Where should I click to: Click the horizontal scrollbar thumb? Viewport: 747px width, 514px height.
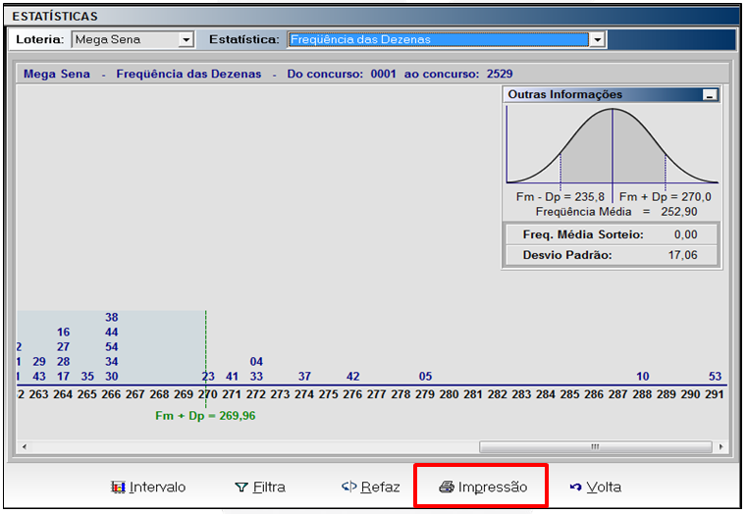[x=596, y=447]
